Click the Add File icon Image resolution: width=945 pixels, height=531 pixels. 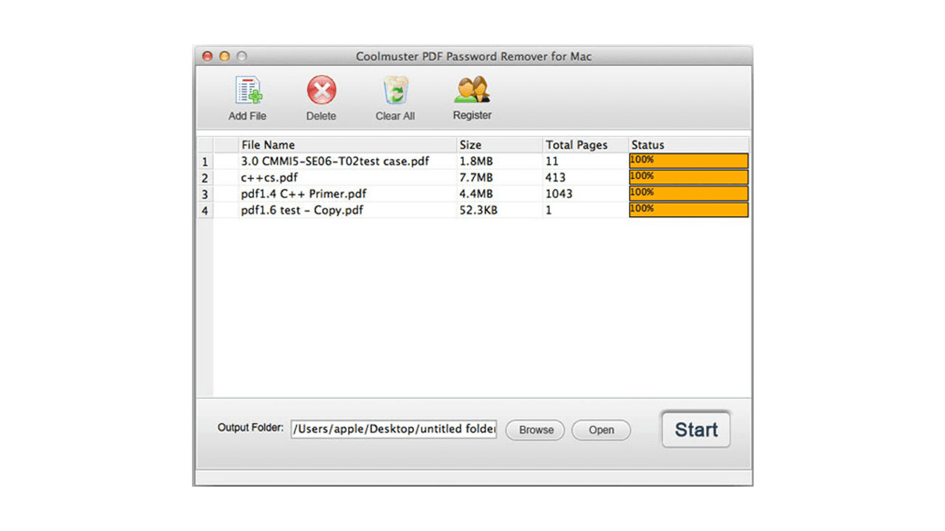pyautogui.click(x=248, y=90)
